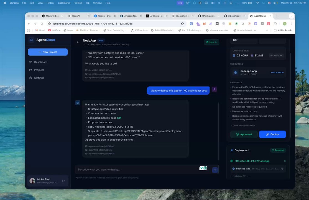Viewport: 309px width, 200px height.
Task: Open the History menu in the macOS menu bar
Action: pos(50,3)
